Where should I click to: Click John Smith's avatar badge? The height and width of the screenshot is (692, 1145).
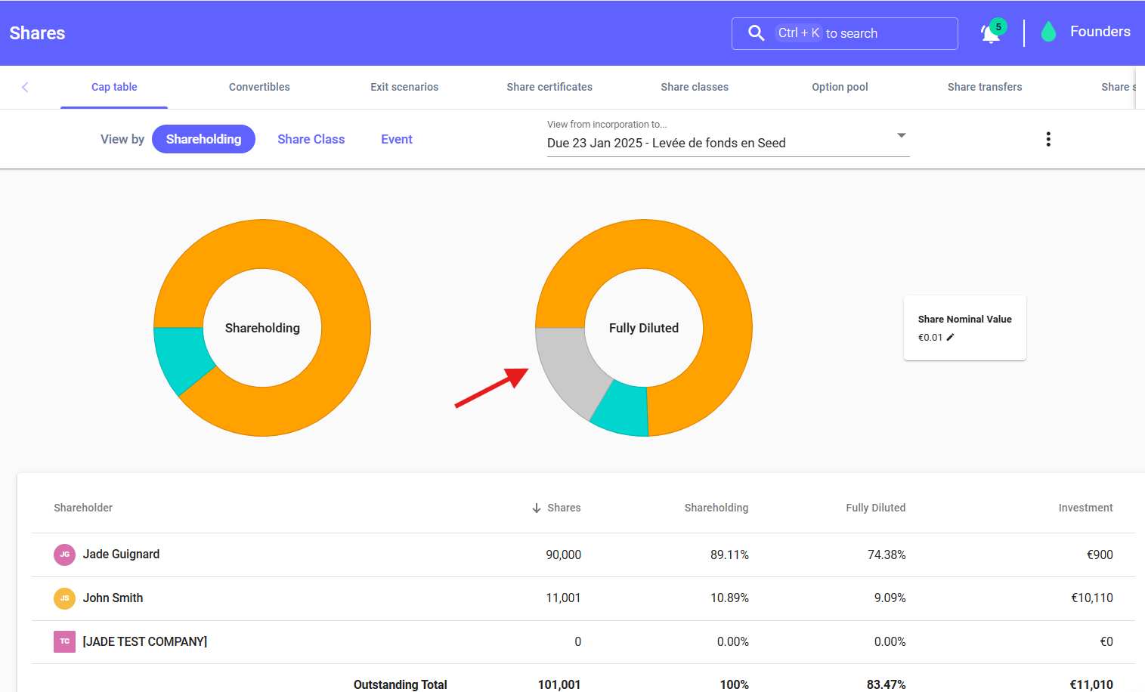click(65, 598)
